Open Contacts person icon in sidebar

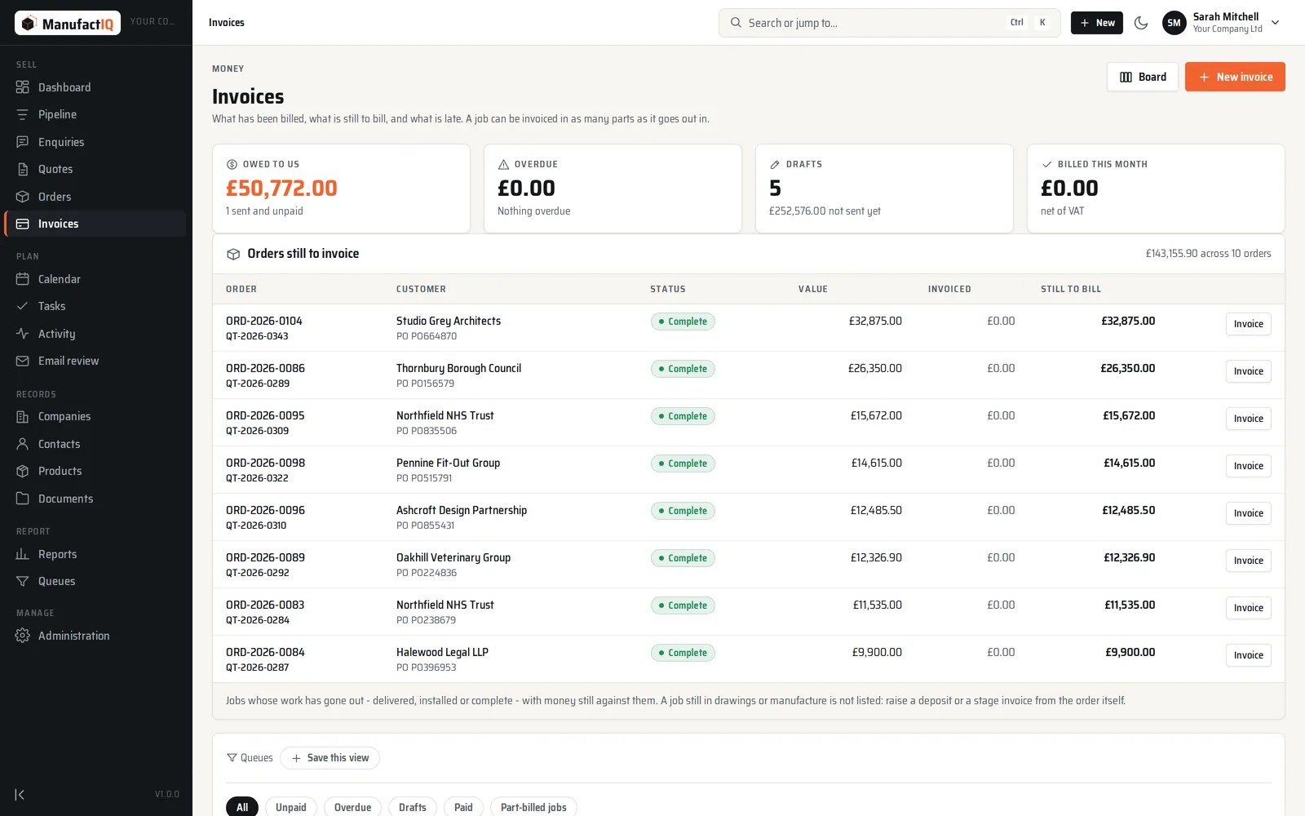pos(22,444)
